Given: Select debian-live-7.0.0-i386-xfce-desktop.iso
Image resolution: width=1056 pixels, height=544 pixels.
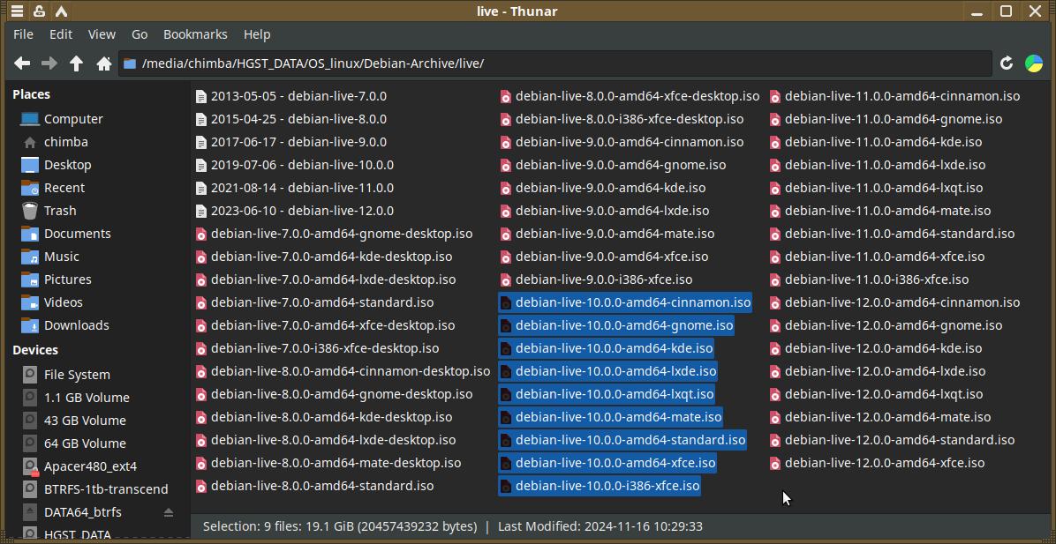Looking at the screenshot, I should coord(316,348).
